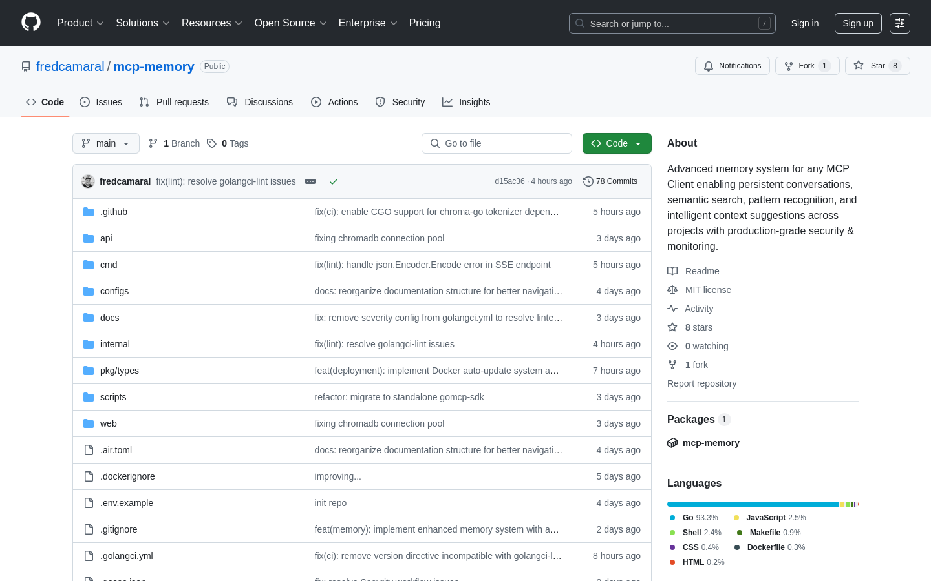Open commit d15ac36 hash link

[509, 181]
